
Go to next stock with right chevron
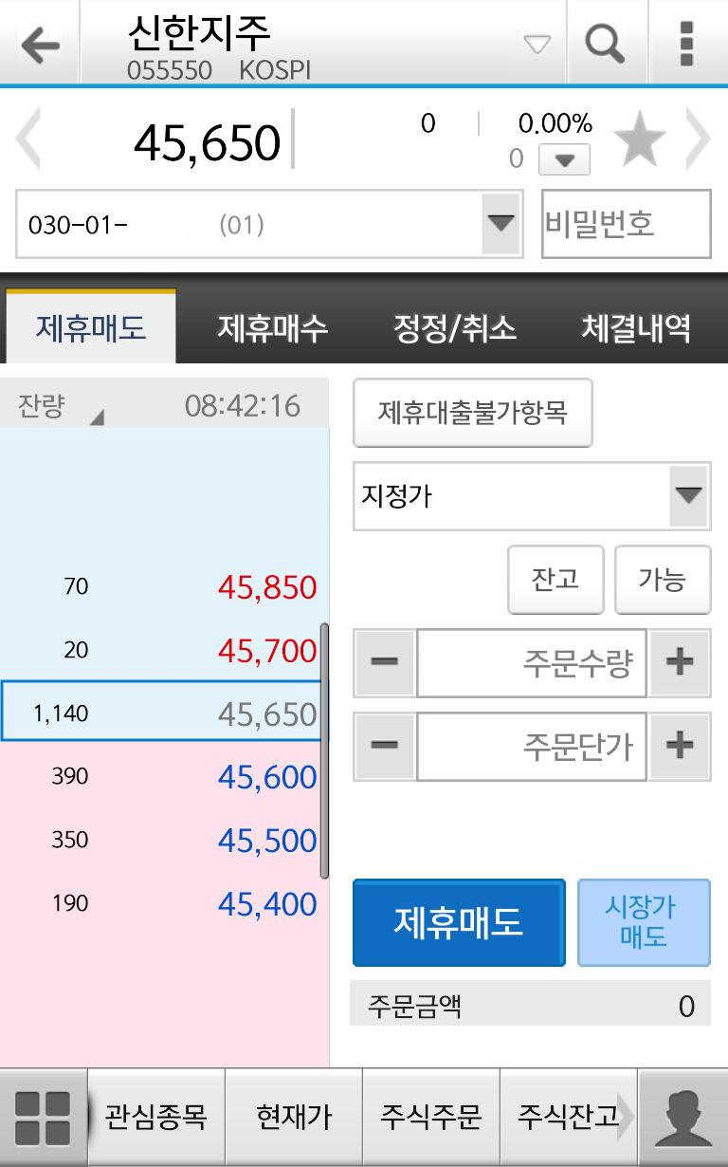[698, 139]
